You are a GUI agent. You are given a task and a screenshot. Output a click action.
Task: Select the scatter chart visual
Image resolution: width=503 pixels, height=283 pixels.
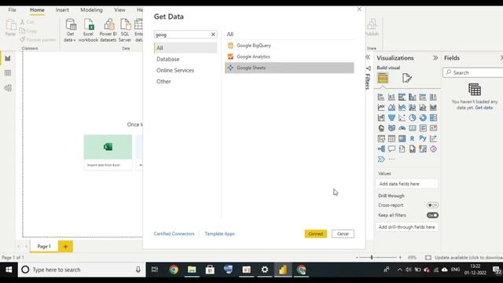click(402, 118)
